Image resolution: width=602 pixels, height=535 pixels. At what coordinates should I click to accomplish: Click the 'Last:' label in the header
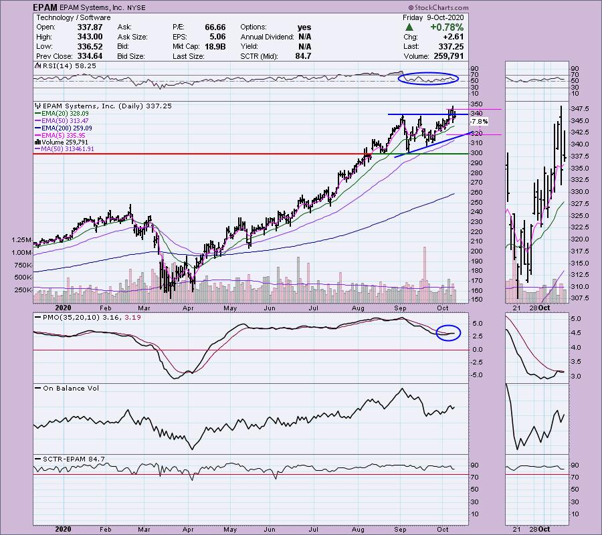pyautogui.click(x=411, y=46)
